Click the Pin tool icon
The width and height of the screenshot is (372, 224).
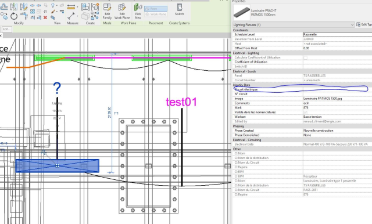click(45, 12)
